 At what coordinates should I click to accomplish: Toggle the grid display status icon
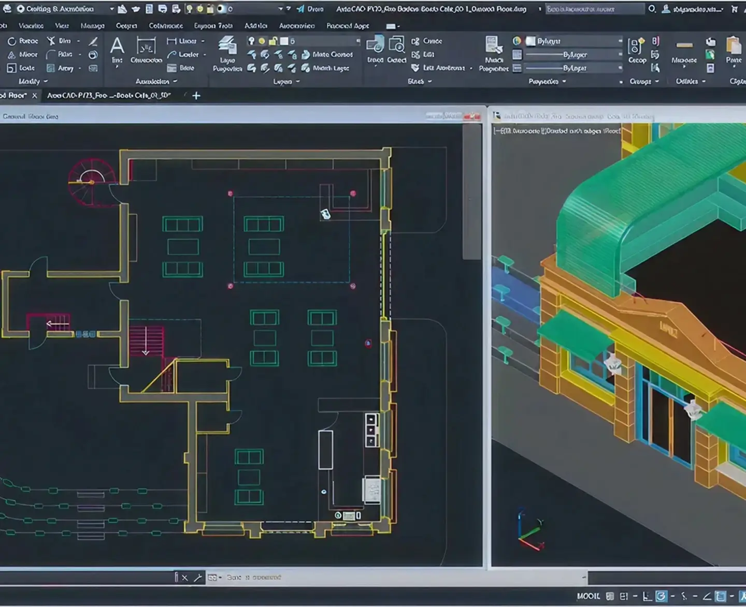click(x=610, y=596)
